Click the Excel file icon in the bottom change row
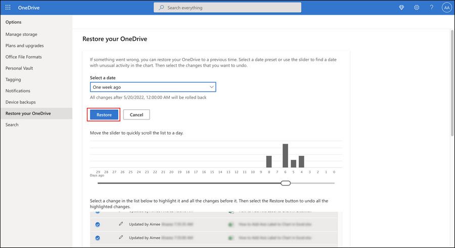The height and width of the screenshot is (248, 455). [x=231, y=238]
